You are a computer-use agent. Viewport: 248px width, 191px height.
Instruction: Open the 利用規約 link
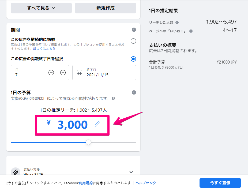(86, 183)
